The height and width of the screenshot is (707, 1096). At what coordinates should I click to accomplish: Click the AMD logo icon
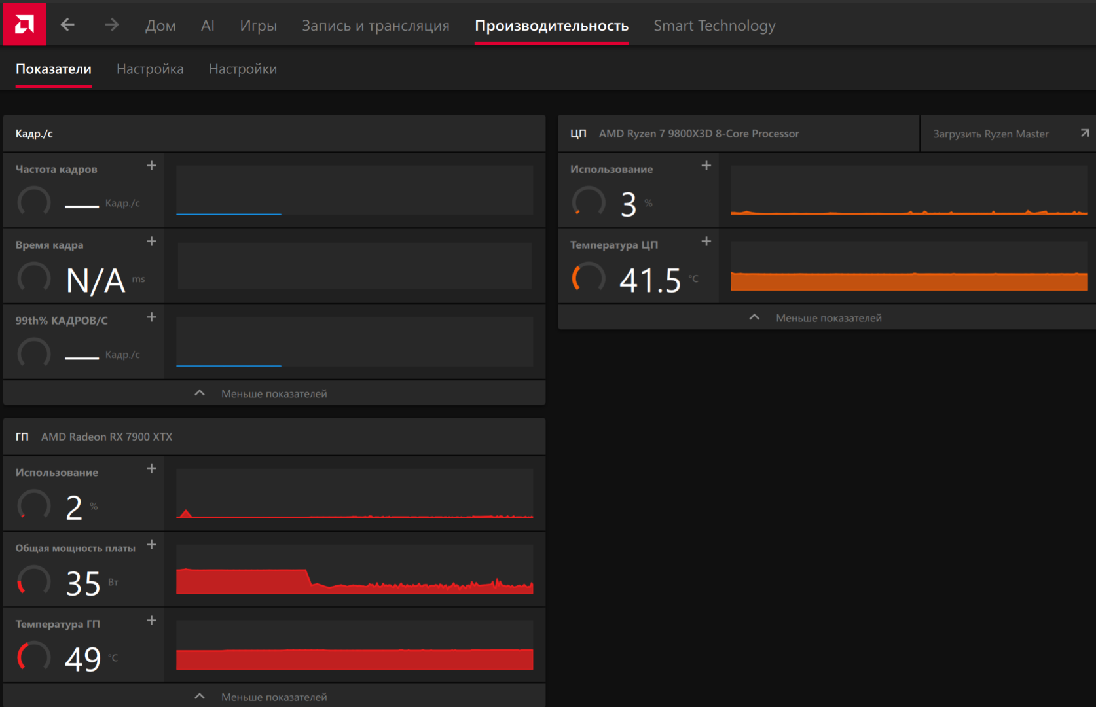[24, 25]
